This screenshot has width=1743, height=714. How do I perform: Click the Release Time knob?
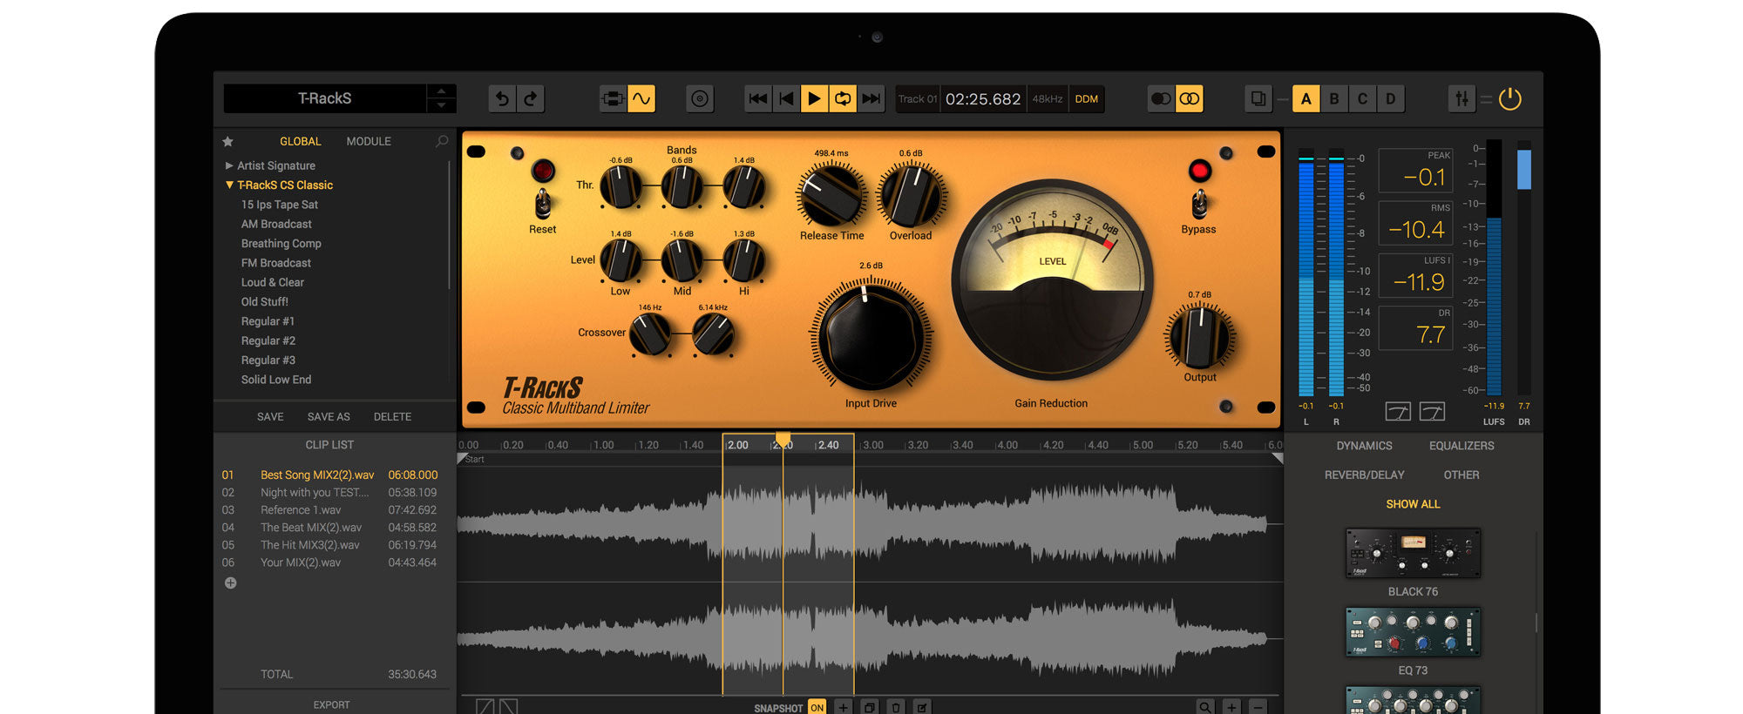click(831, 195)
